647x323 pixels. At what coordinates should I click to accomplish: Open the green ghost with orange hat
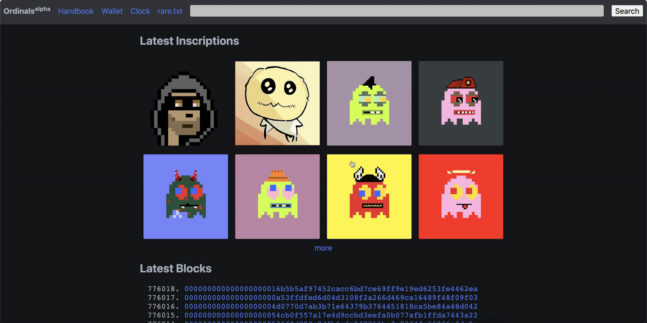(x=277, y=197)
